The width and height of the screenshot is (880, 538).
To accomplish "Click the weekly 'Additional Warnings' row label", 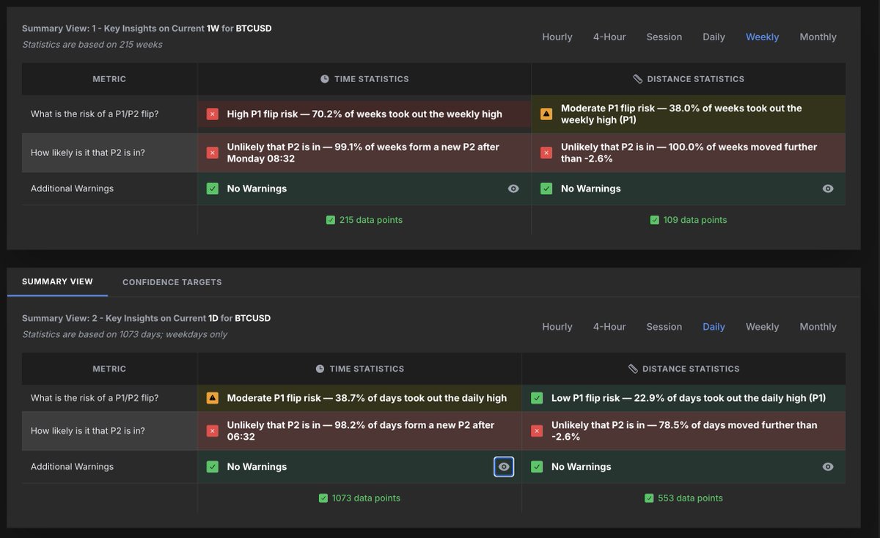I will (x=72, y=188).
